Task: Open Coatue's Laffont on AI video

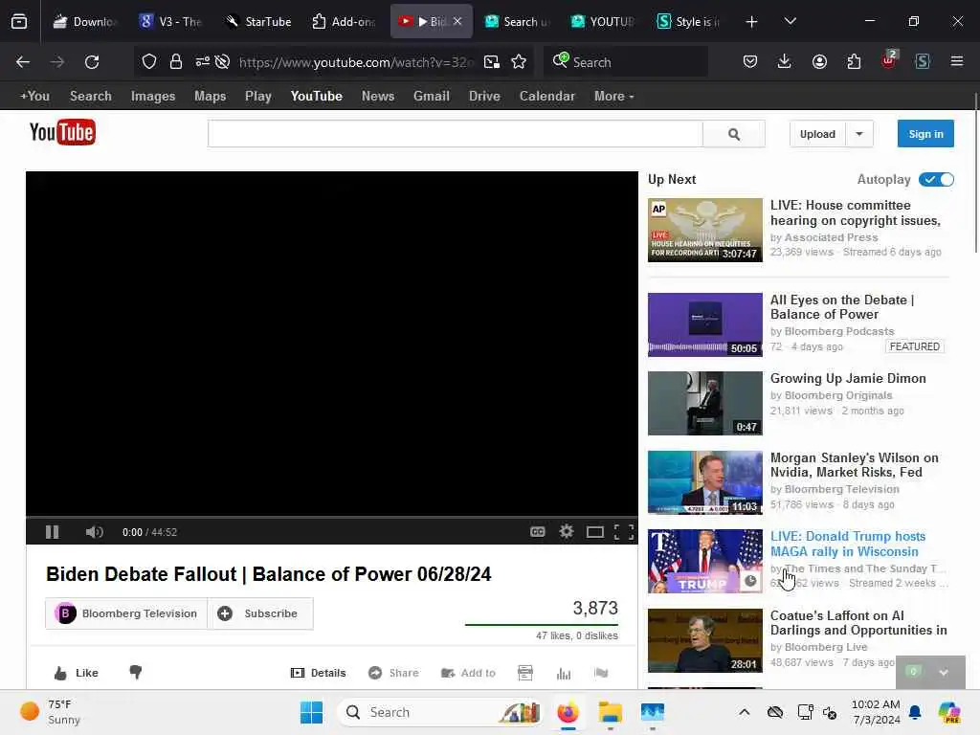Action: point(858,623)
